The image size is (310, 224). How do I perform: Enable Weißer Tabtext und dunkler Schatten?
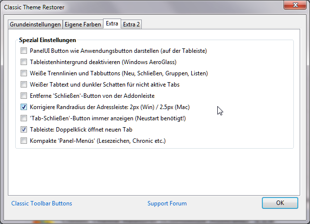tap(24, 85)
